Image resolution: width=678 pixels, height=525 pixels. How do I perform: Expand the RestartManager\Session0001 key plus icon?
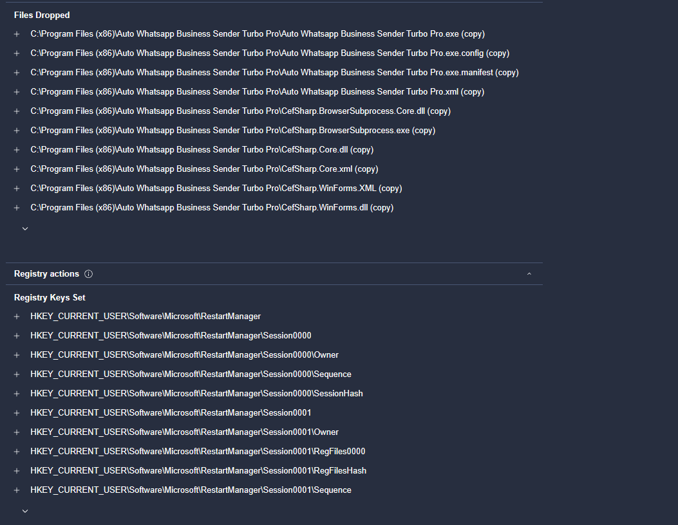tap(17, 413)
